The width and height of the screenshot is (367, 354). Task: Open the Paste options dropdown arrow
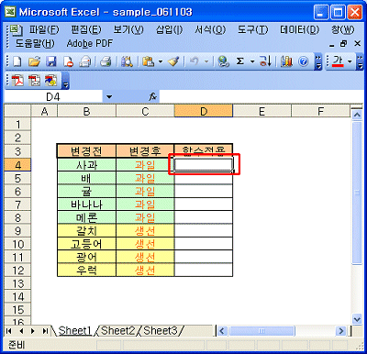[161, 61]
